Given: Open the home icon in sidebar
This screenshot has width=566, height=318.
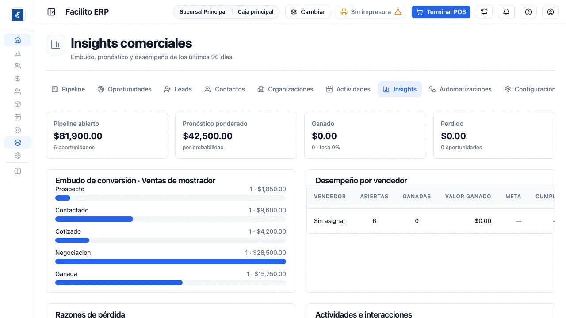Looking at the screenshot, I should tap(18, 40).
